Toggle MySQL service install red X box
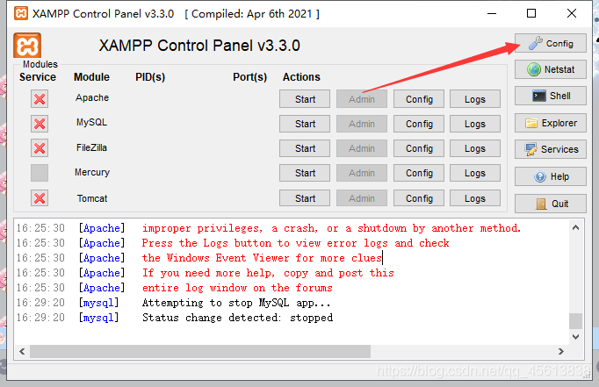Screen dimensions: 599x387 click(x=40, y=124)
